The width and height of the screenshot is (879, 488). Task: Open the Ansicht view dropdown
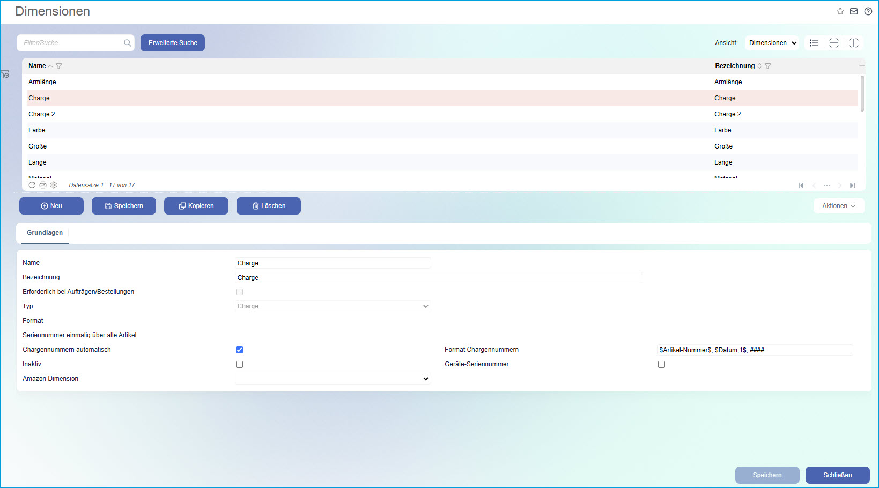[772, 43]
